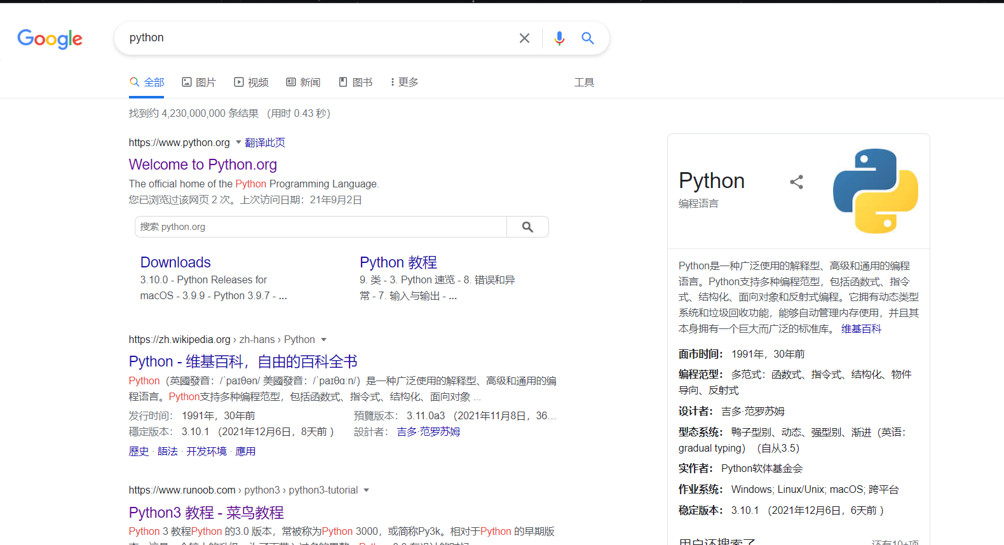Open the 更多 menu
This screenshot has height=545, width=1004.
404,83
